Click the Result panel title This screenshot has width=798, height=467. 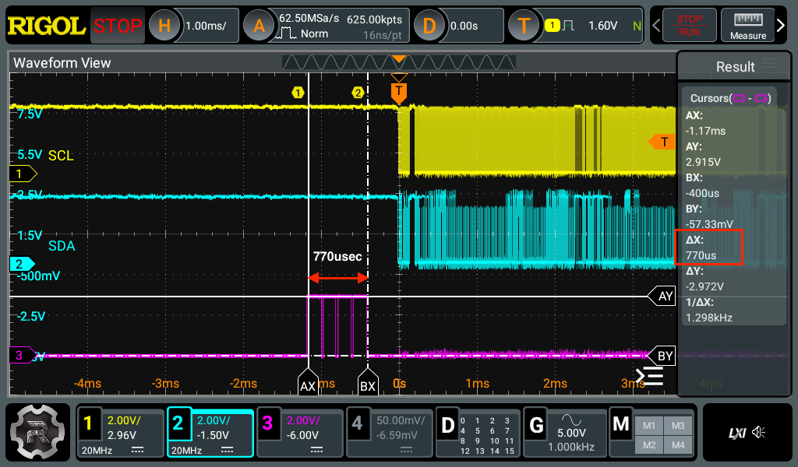[735, 67]
